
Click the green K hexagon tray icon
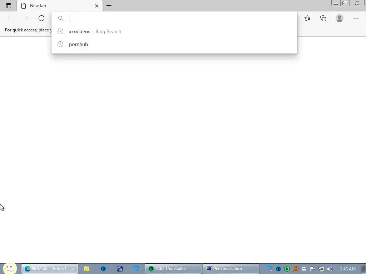coord(287,269)
